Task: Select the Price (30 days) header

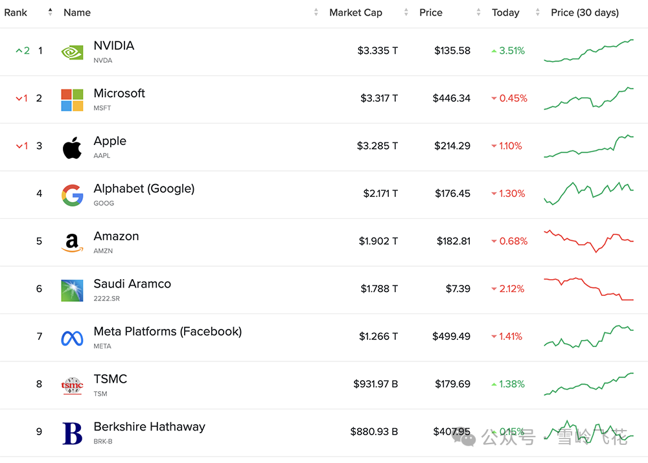Action: point(584,12)
